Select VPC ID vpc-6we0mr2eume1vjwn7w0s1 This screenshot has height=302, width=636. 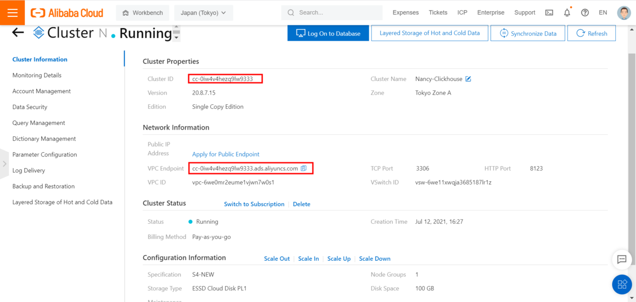(x=233, y=182)
